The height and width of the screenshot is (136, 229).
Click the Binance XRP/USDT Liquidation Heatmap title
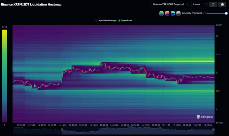pyautogui.click(x=31, y=4)
